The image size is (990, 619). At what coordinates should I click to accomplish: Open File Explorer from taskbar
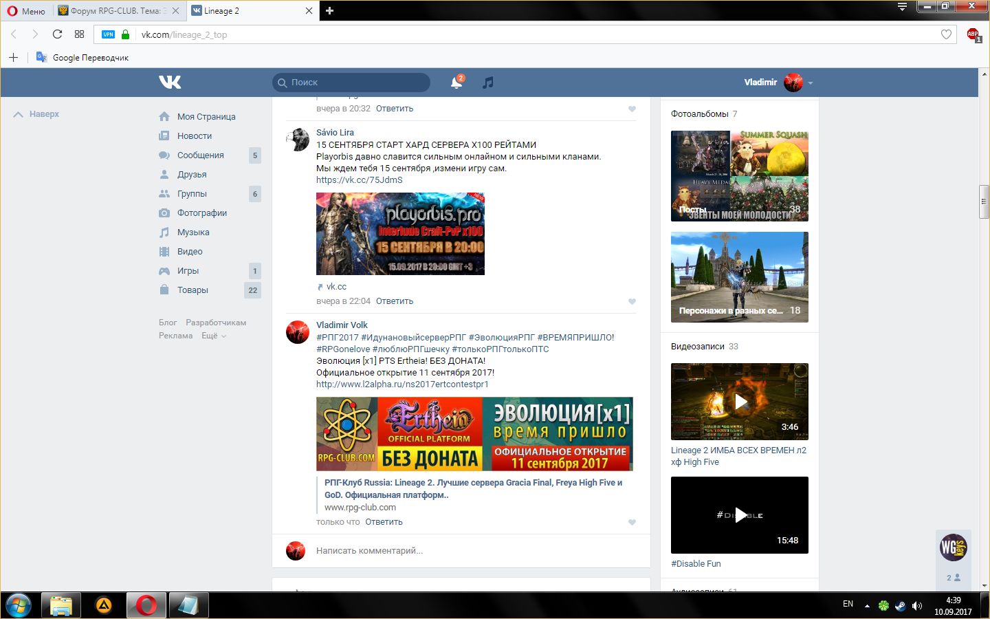click(x=61, y=605)
